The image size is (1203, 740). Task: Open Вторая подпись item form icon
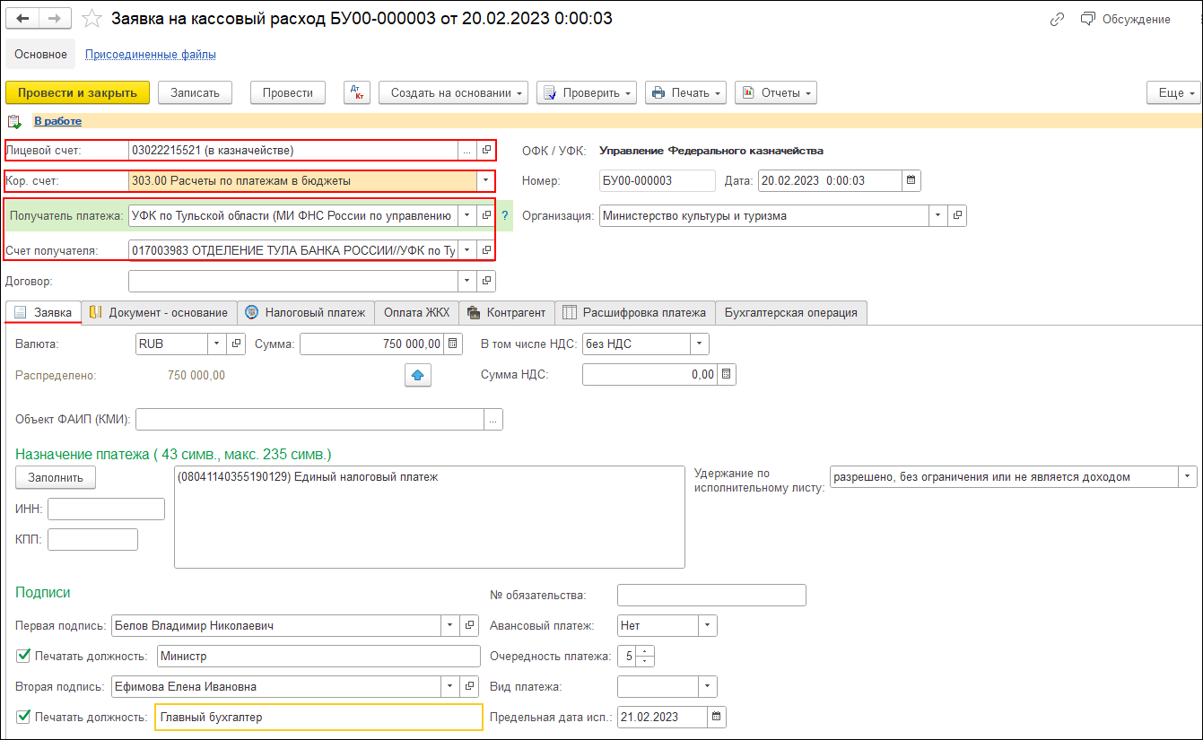click(x=468, y=686)
